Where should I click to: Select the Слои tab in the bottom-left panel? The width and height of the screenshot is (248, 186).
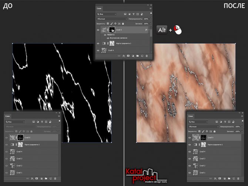pos(8,116)
